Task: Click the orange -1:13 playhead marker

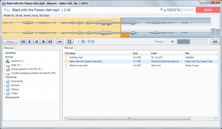Action: tap(125, 35)
